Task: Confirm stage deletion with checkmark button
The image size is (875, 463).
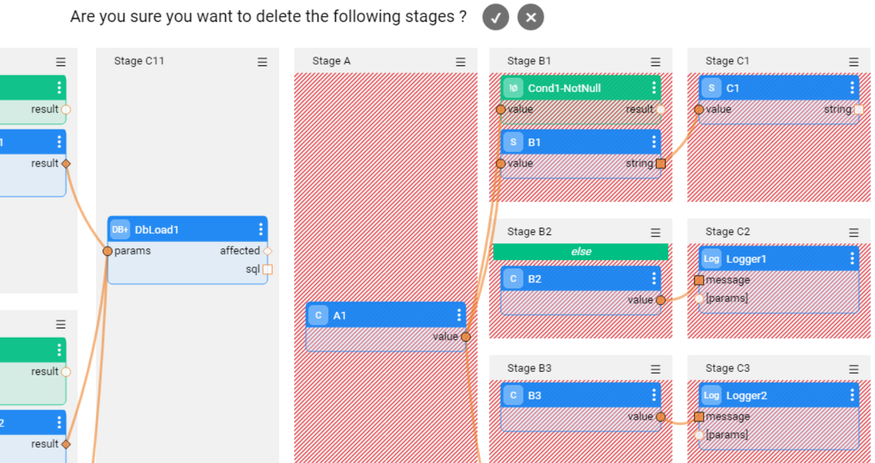Action: [x=495, y=17]
